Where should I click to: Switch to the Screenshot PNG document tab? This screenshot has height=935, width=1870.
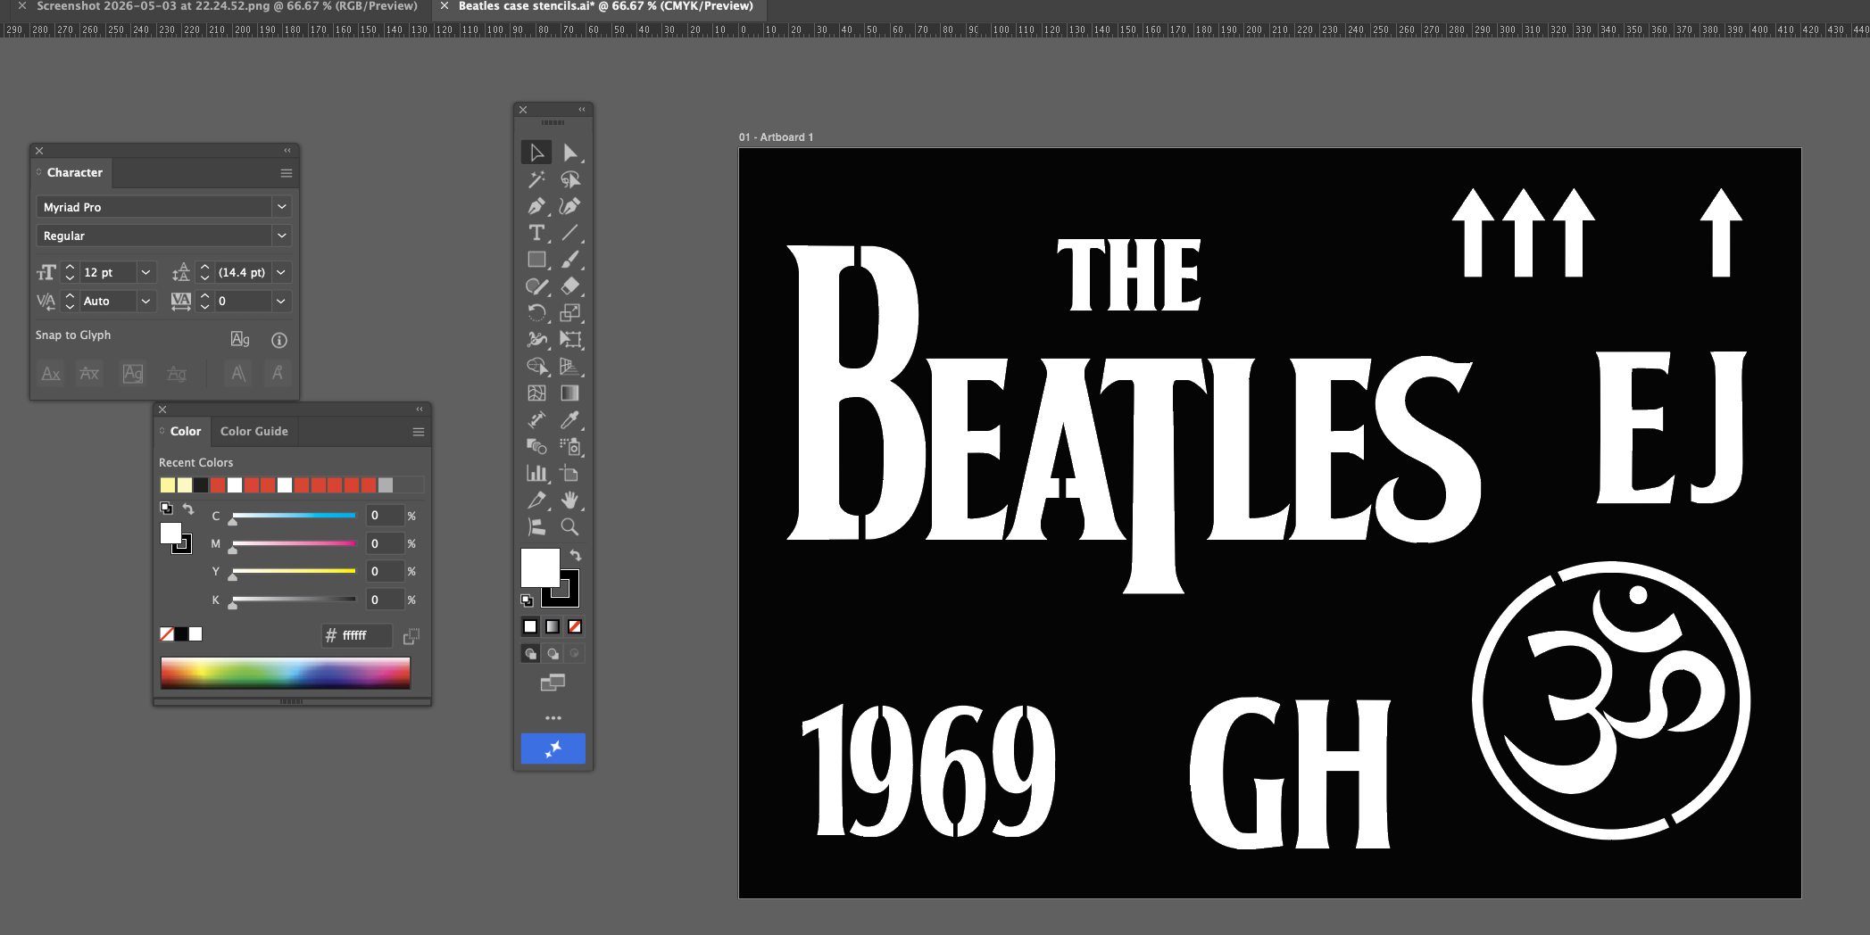(x=227, y=6)
